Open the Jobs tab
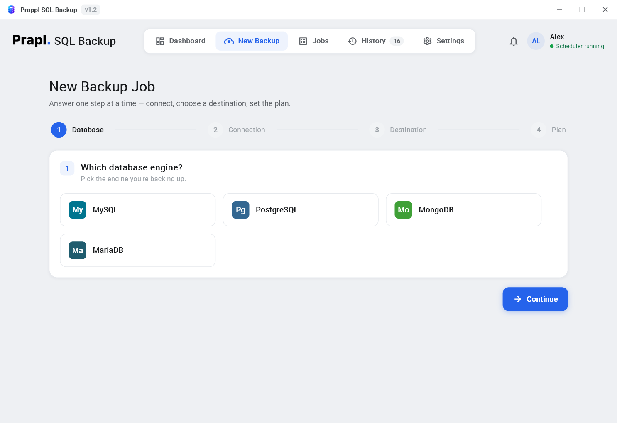 point(314,41)
